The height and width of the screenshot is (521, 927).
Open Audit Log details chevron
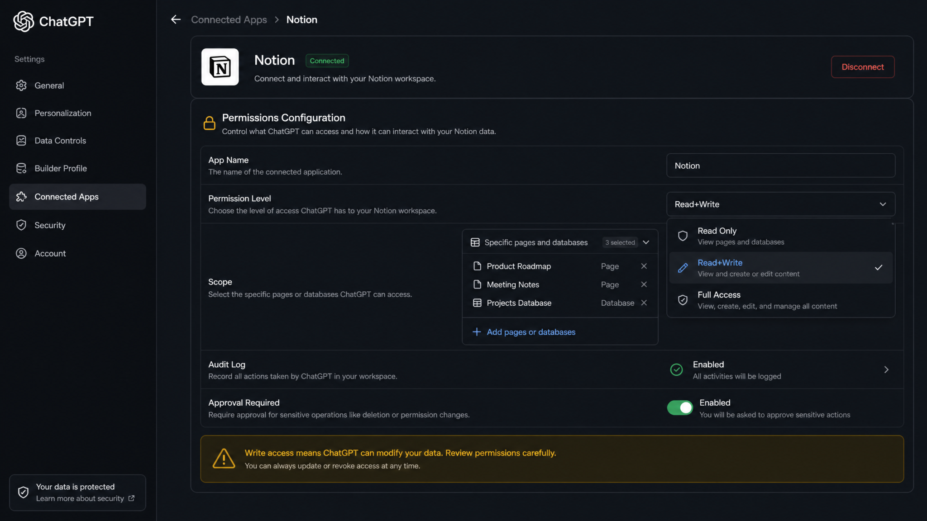click(886, 369)
